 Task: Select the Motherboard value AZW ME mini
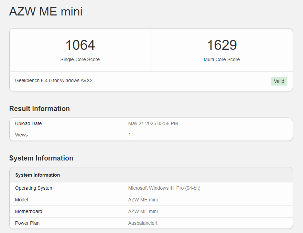(143, 211)
